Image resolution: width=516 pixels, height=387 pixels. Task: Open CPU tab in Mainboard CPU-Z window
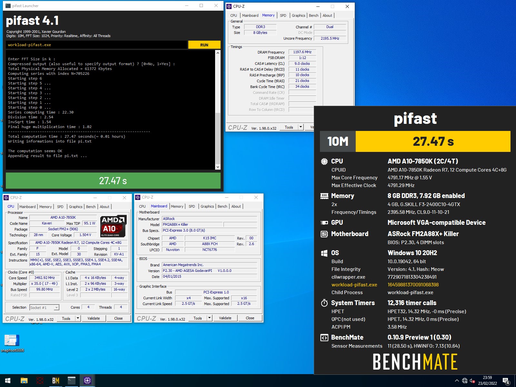click(142, 206)
